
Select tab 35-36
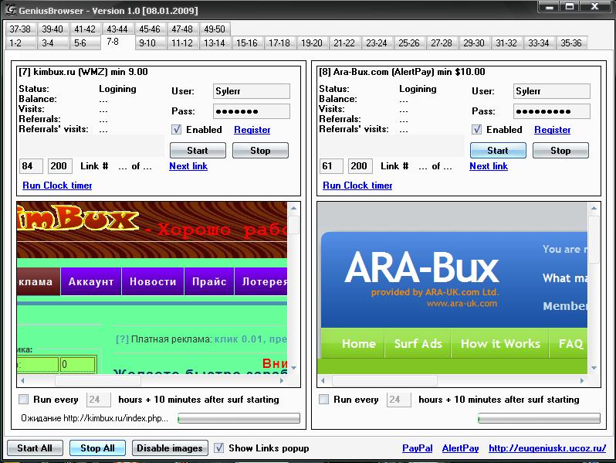pos(570,43)
